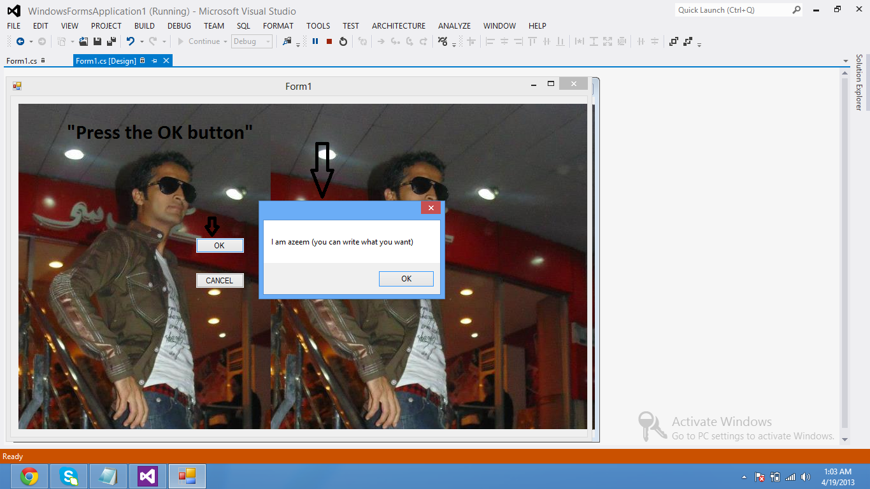Click the Step Into debug icon
This screenshot has width=870, height=489.
(x=395, y=41)
